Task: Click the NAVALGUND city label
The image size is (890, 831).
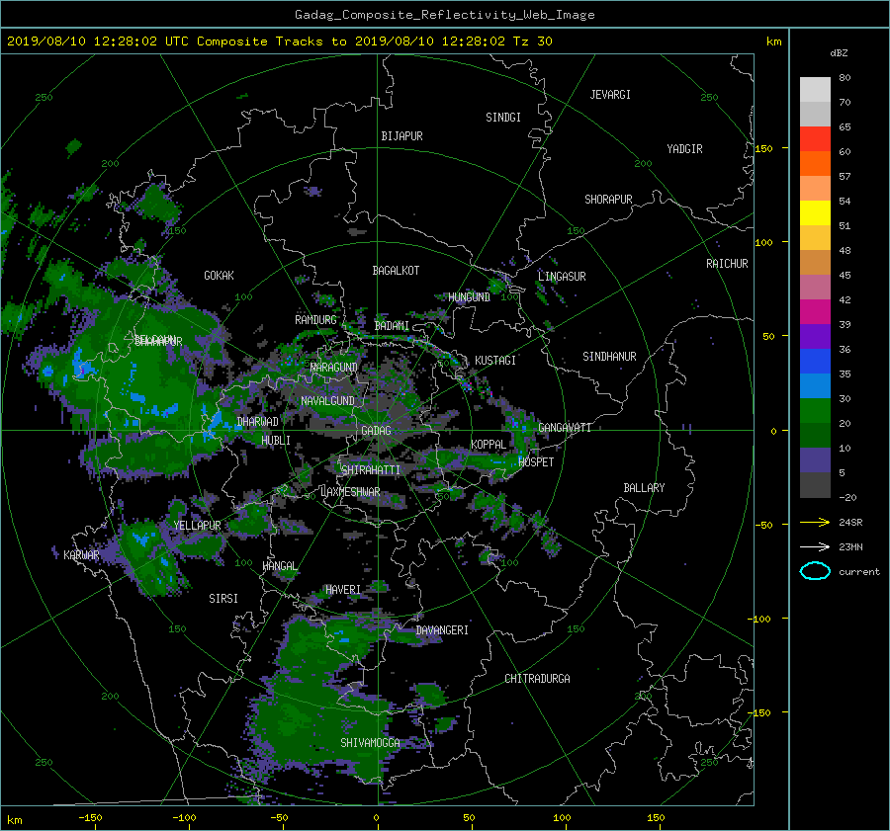Action: pyautogui.click(x=327, y=401)
